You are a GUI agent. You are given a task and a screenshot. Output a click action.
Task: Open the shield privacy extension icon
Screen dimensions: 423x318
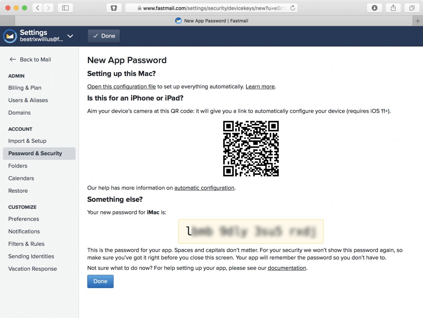click(114, 8)
